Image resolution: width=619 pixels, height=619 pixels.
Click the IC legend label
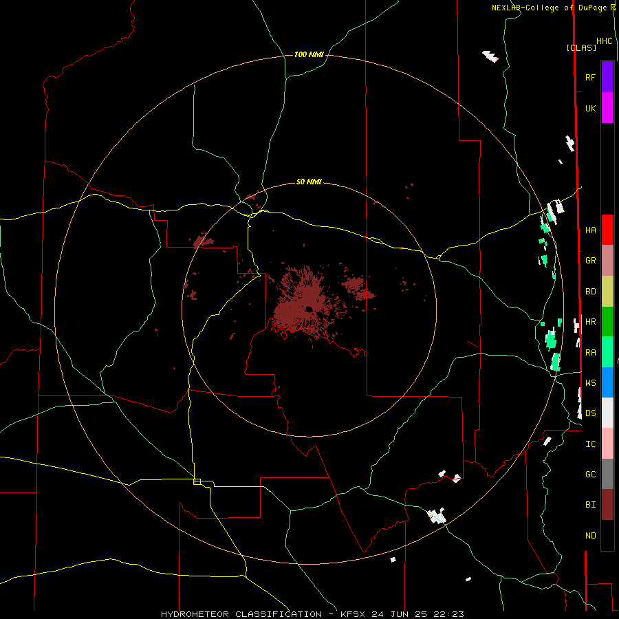click(590, 444)
